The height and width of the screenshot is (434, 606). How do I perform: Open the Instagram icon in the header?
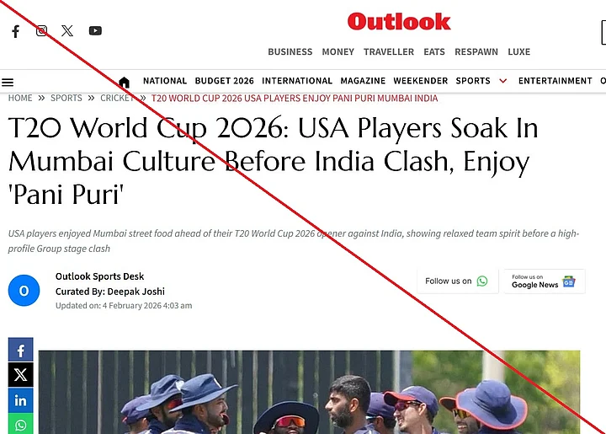tap(42, 30)
